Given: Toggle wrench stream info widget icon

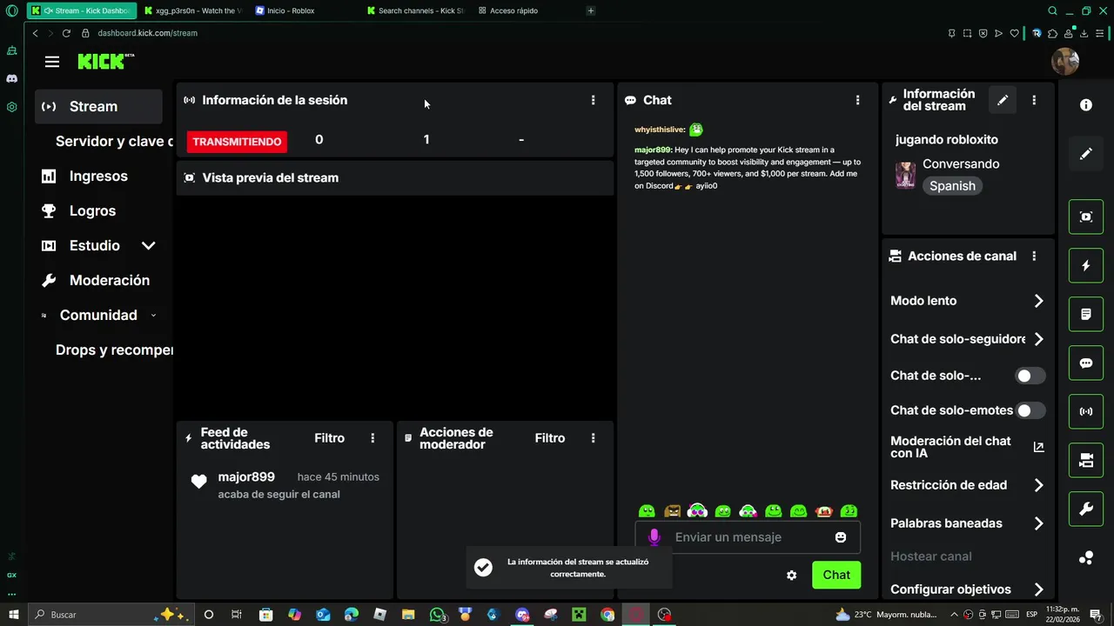Looking at the screenshot, I should pos(1086,509).
